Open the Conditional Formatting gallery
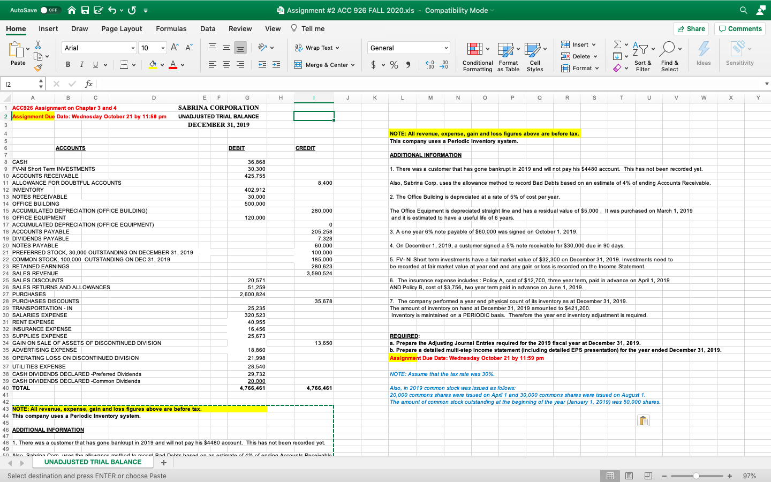Viewport: 771px width, 482px height. coord(477,56)
